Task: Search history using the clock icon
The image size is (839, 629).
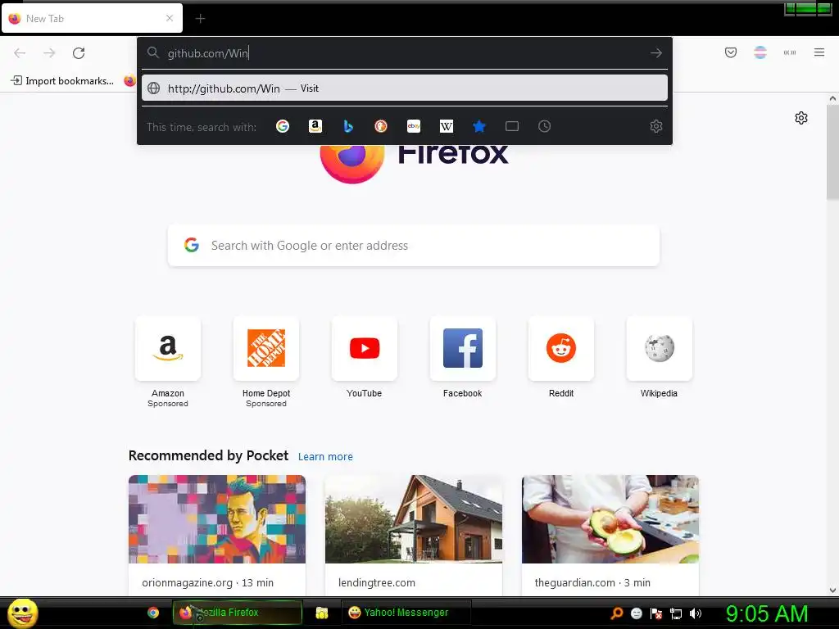Action: click(544, 126)
